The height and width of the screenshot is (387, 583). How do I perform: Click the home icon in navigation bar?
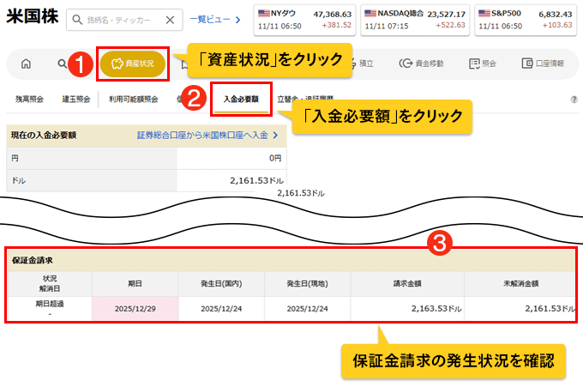pos(26,63)
